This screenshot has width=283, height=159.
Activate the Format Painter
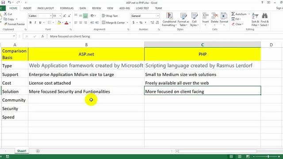(x=14, y=24)
